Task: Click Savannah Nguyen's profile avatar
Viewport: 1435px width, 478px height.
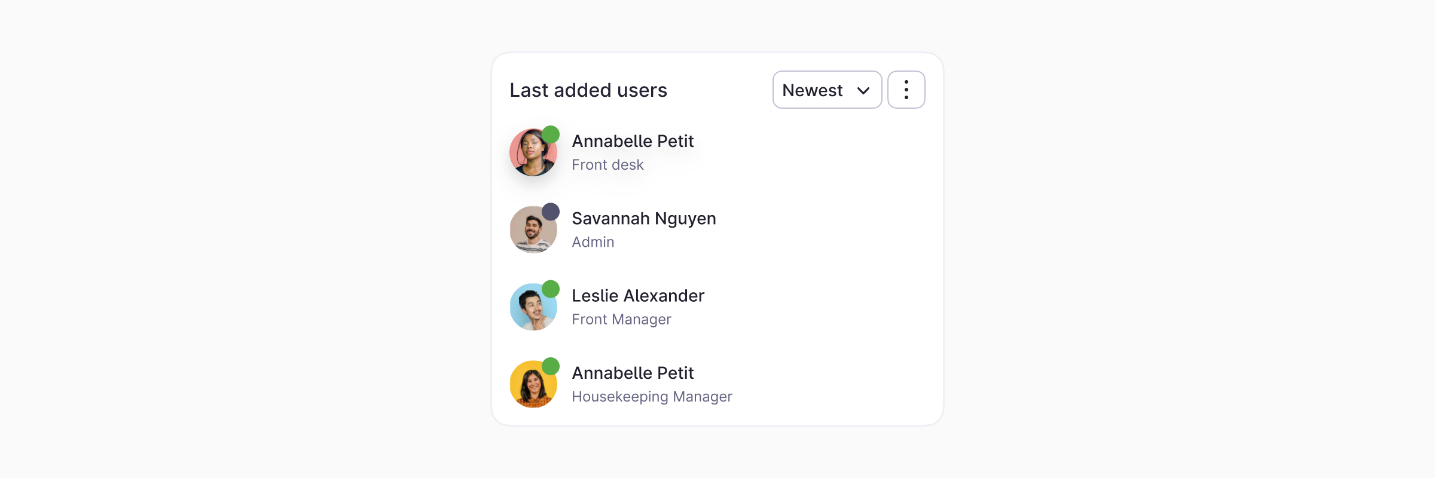Action: 532,230
